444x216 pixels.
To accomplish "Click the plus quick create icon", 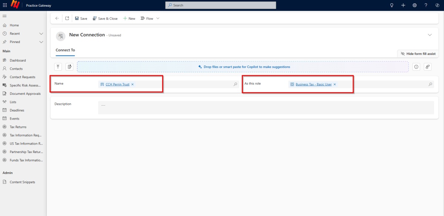I will [403, 5].
